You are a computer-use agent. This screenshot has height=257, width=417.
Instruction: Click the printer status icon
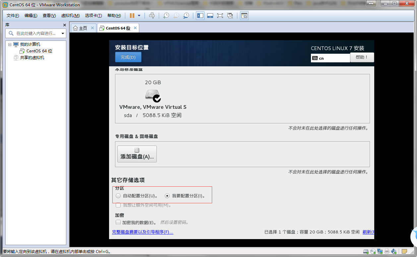coord(387,251)
